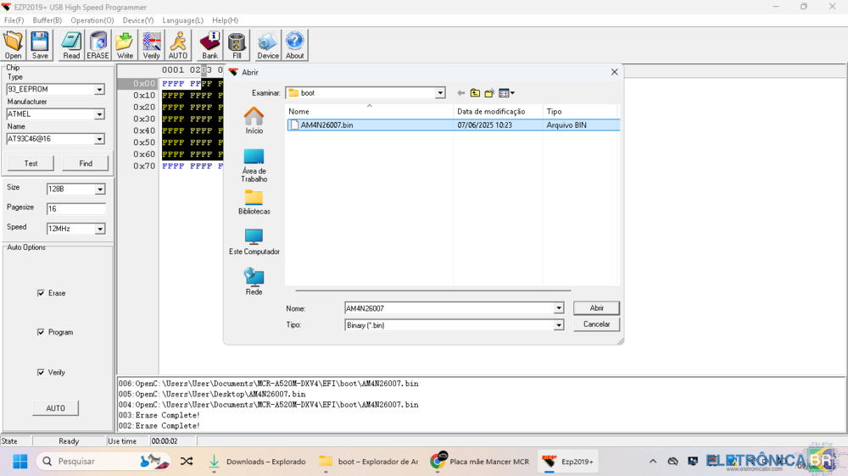Screen dimensions: 848x476
Task: Click the Abrir button in dialog
Action: pyautogui.click(x=596, y=308)
